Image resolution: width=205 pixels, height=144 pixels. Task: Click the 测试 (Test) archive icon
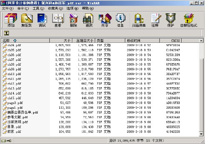[x=42, y=20]
